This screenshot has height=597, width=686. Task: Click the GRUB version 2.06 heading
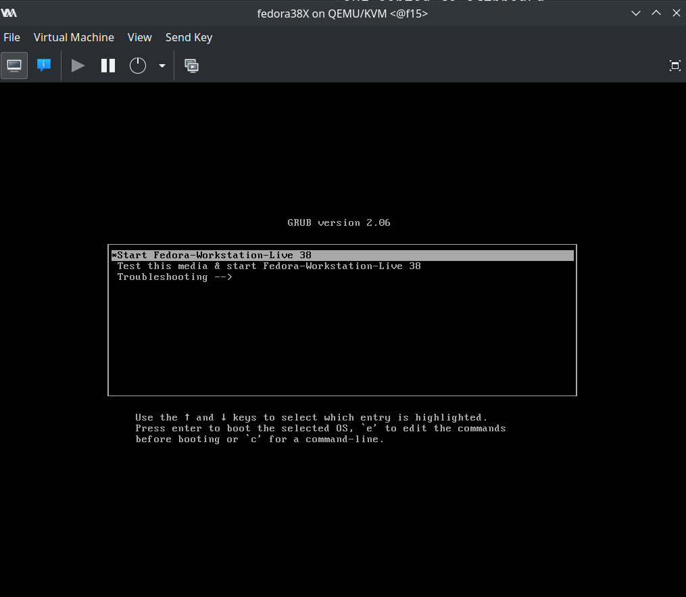[339, 223]
